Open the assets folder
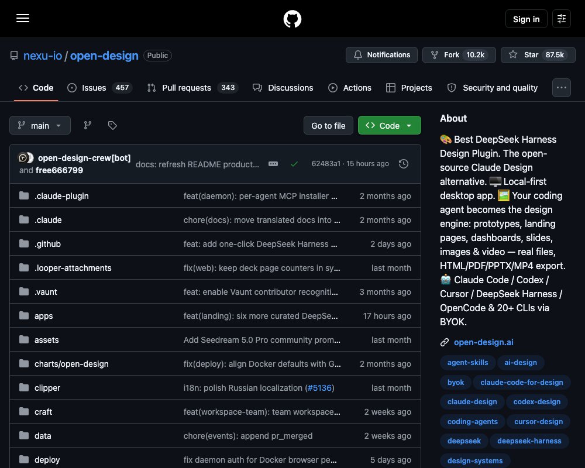This screenshot has width=585, height=468. [x=47, y=340]
